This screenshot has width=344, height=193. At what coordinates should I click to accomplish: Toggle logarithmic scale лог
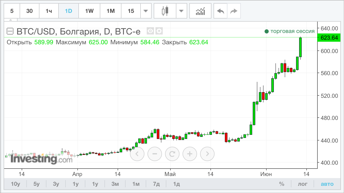coord(303,184)
